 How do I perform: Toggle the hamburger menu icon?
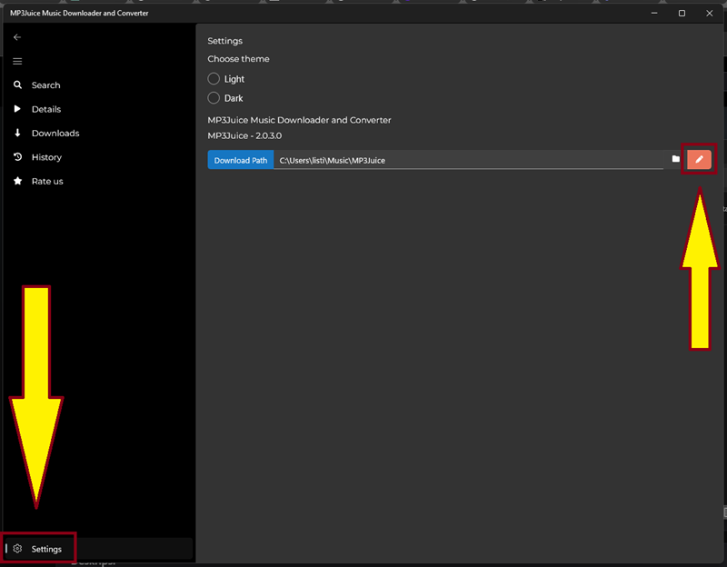(x=17, y=61)
